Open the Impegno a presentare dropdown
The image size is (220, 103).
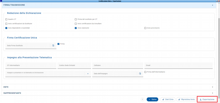88,74
